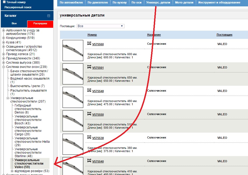Open part number link V575548
Image resolution: width=248 pixels, height=175 pixels.
tap(98, 91)
